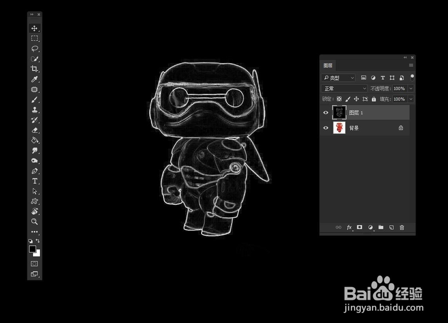This screenshot has height=323, width=448.
Task: Lock transparent pixels
Action: [339, 99]
